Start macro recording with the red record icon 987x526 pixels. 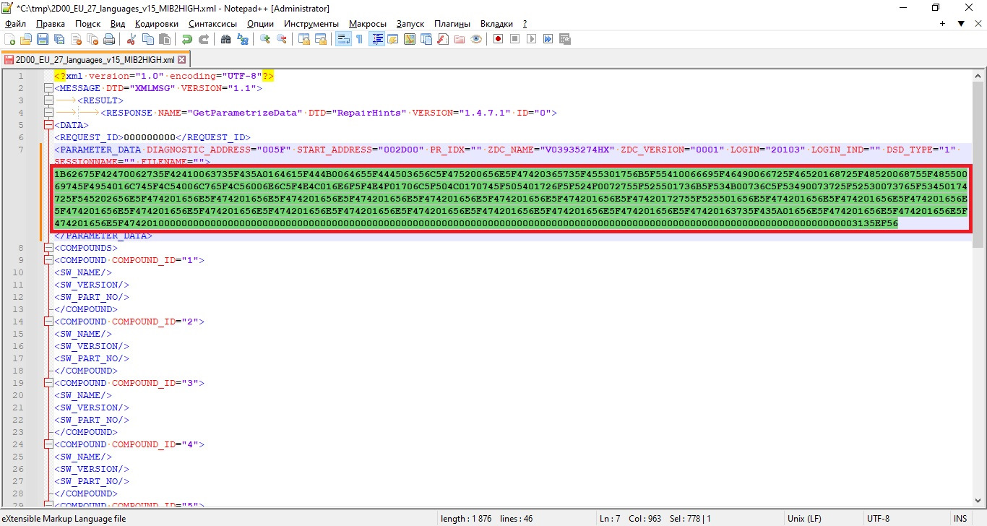click(498, 39)
